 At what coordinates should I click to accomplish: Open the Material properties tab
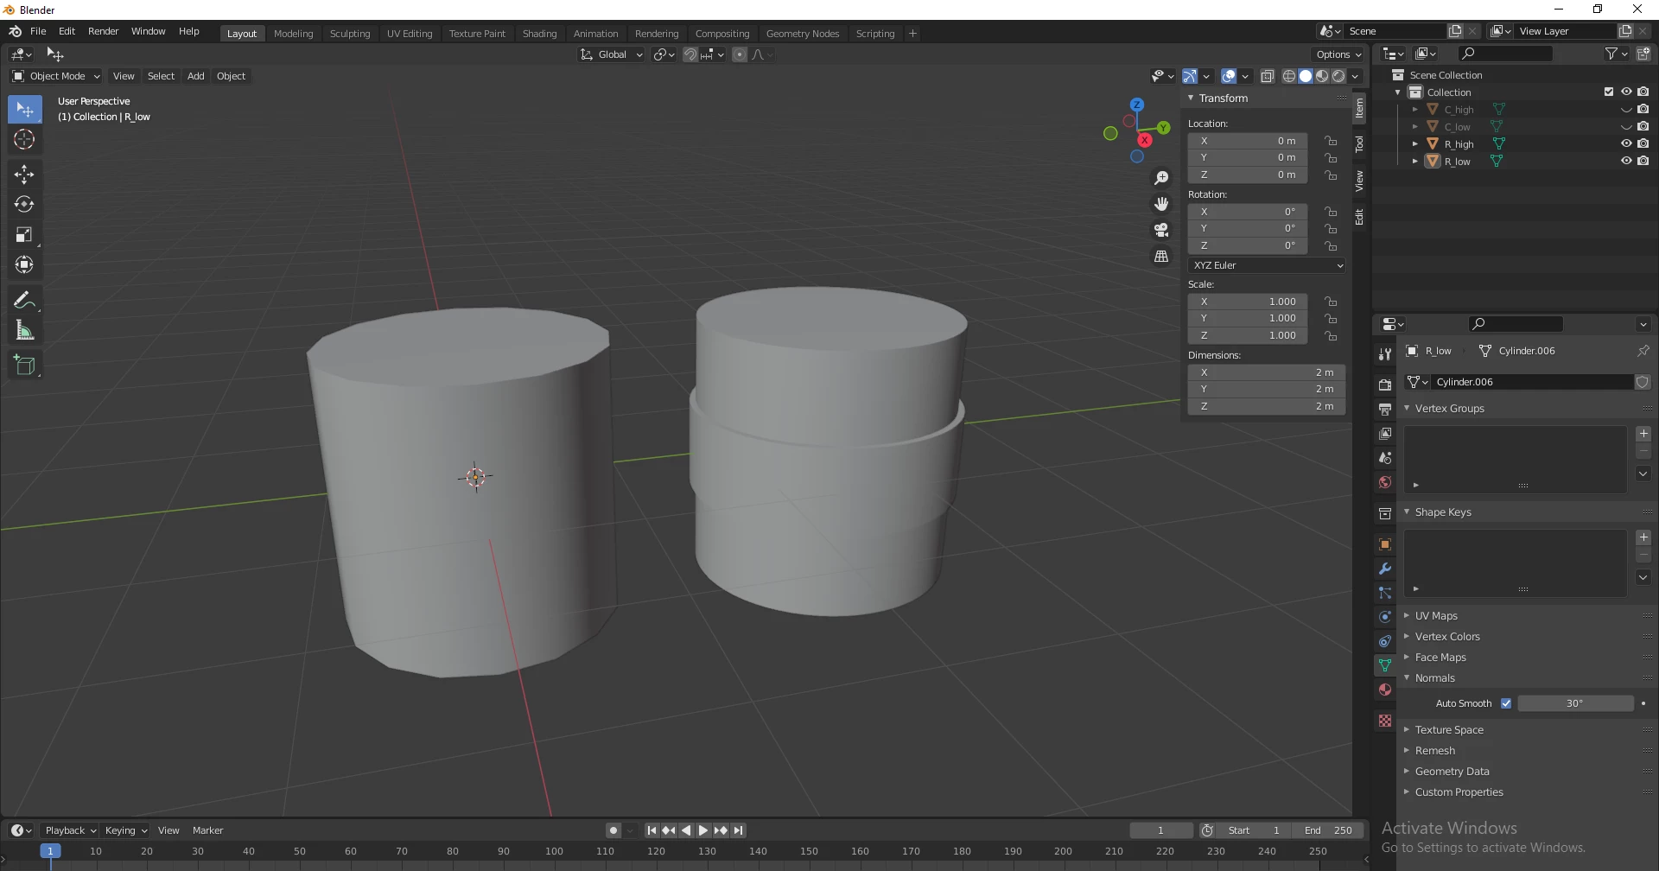(x=1385, y=690)
